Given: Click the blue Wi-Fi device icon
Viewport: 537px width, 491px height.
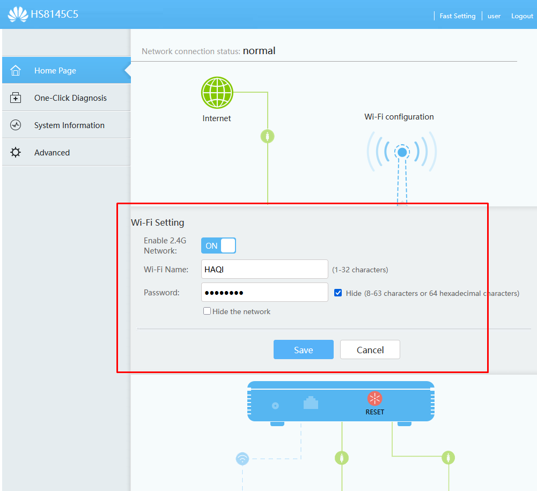Looking at the screenshot, I should tap(242, 459).
